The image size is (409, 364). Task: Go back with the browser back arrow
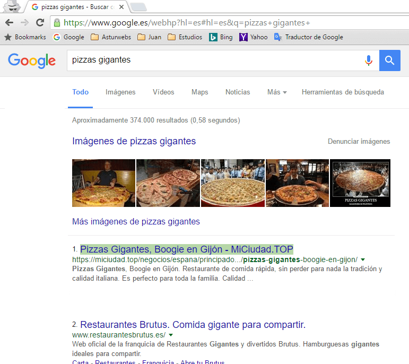point(10,23)
